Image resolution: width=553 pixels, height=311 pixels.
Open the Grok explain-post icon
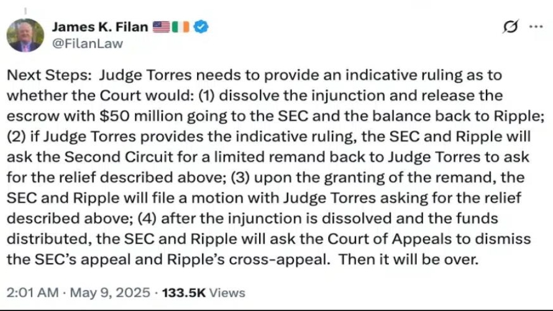(x=510, y=27)
